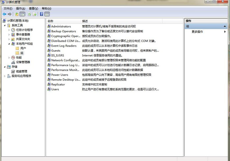Screen dimensions: 230x161
Task: Click 更多操作 in the actions pane
Action: 197,32
